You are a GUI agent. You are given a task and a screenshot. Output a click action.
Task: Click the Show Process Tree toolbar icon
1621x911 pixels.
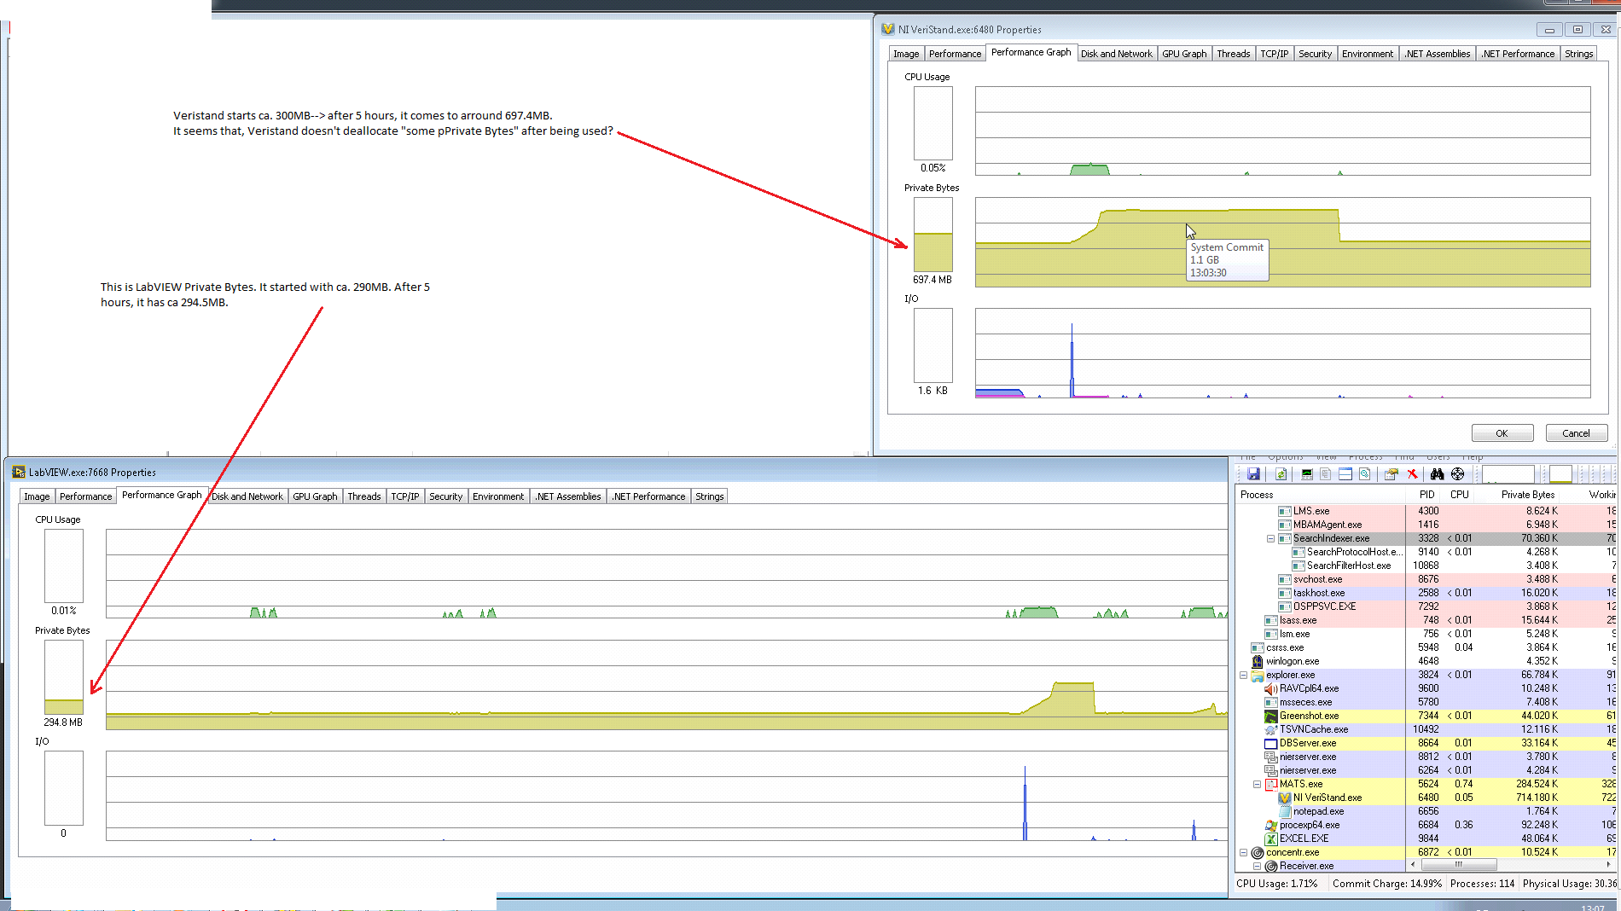(1326, 474)
